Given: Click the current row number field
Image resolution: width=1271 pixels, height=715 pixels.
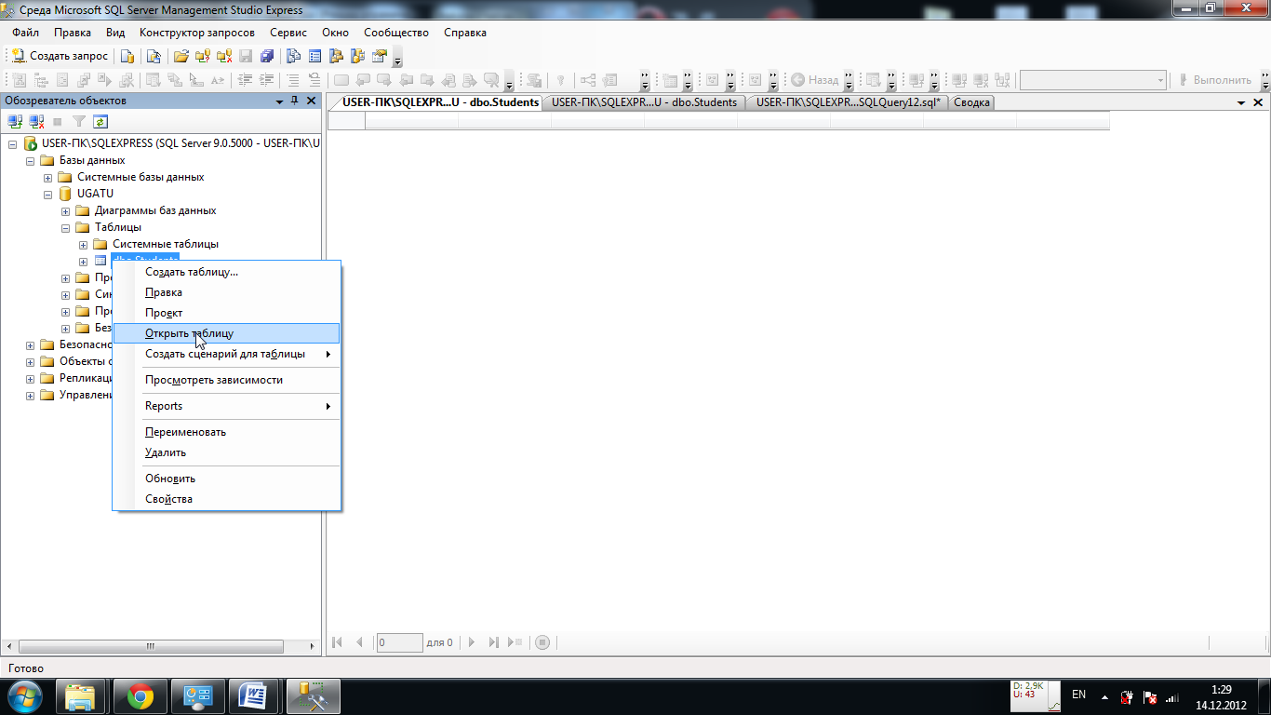Looking at the screenshot, I should coord(399,642).
